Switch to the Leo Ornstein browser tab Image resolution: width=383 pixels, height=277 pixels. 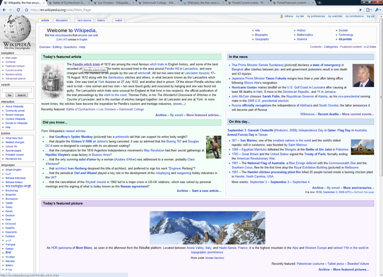(x=114, y=3)
